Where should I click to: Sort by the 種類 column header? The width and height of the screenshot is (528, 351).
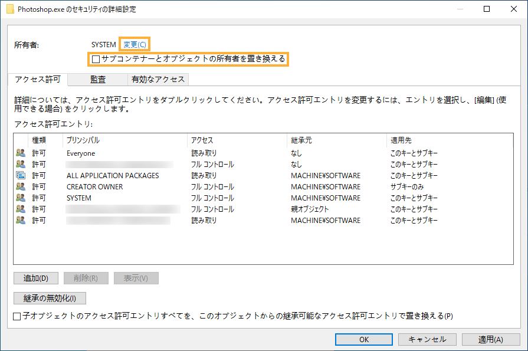click(x=45, y=140)
